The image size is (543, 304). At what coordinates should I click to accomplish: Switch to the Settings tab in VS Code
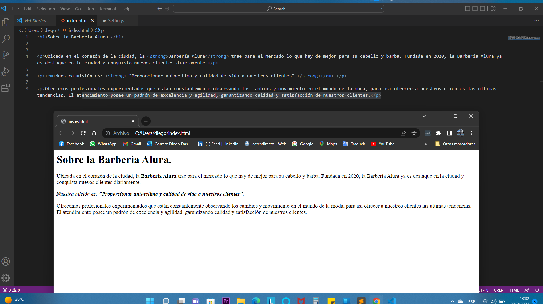pos(113,20)
